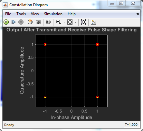This screenshot has width=143, height=131.
Task: Click the Step Forward simulation icon
Action: 14,22
